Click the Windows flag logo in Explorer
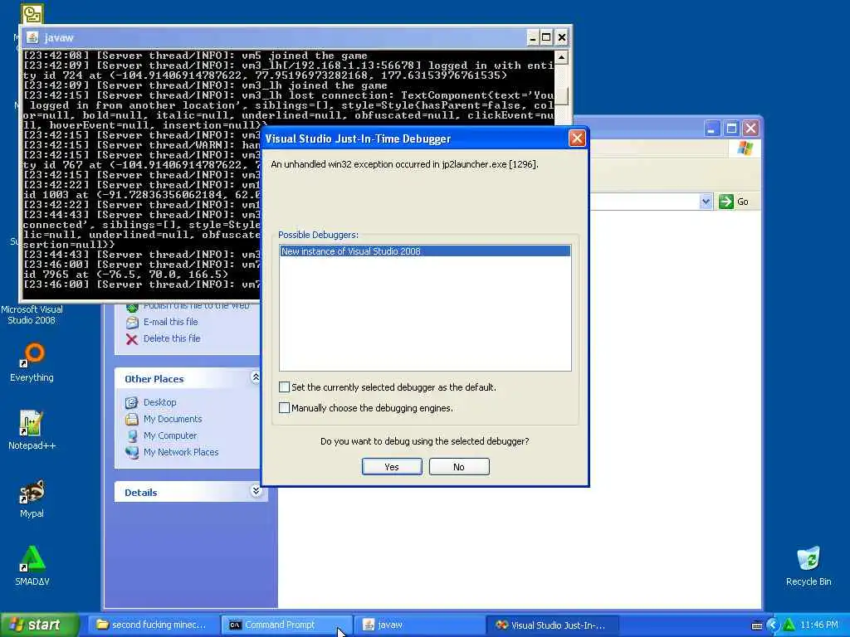Image resolution: width=850 pixels, height=637 pixels. point(745,148)
